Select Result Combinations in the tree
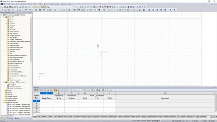This screenshot has width=217, height=122. pos(16,88)
